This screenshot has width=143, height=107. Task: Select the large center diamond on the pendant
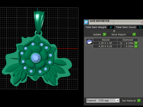(x=36, y=58)
